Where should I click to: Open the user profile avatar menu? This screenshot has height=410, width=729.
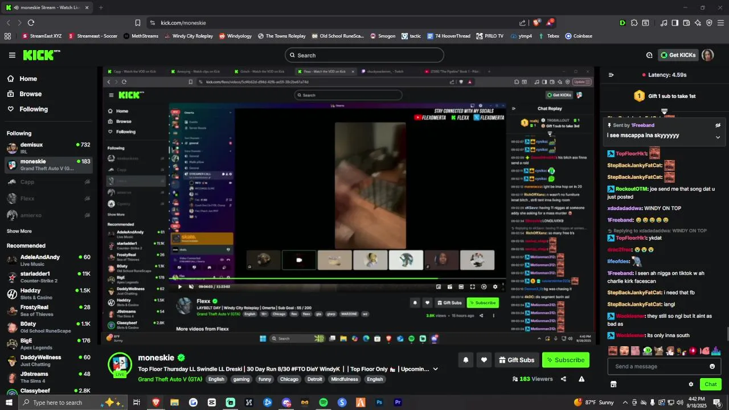(x=707, y=55)
